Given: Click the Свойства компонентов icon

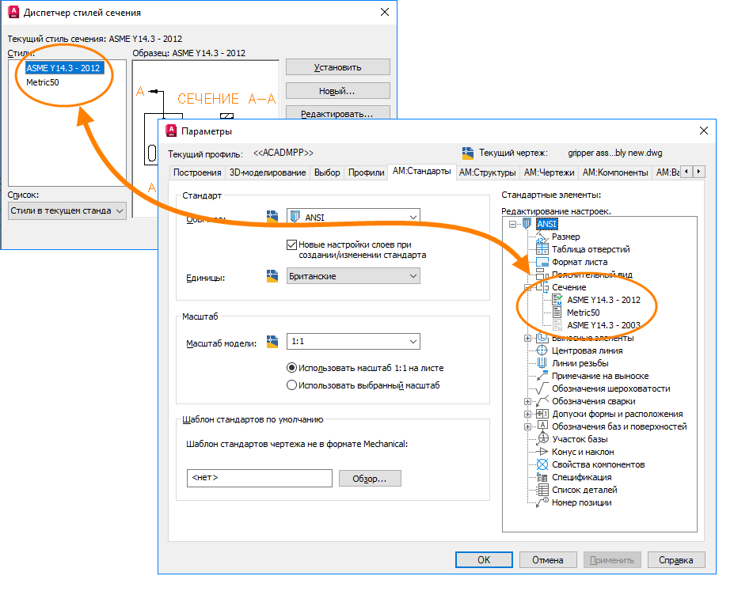Looking at the screenshot, I should [542, 464].
